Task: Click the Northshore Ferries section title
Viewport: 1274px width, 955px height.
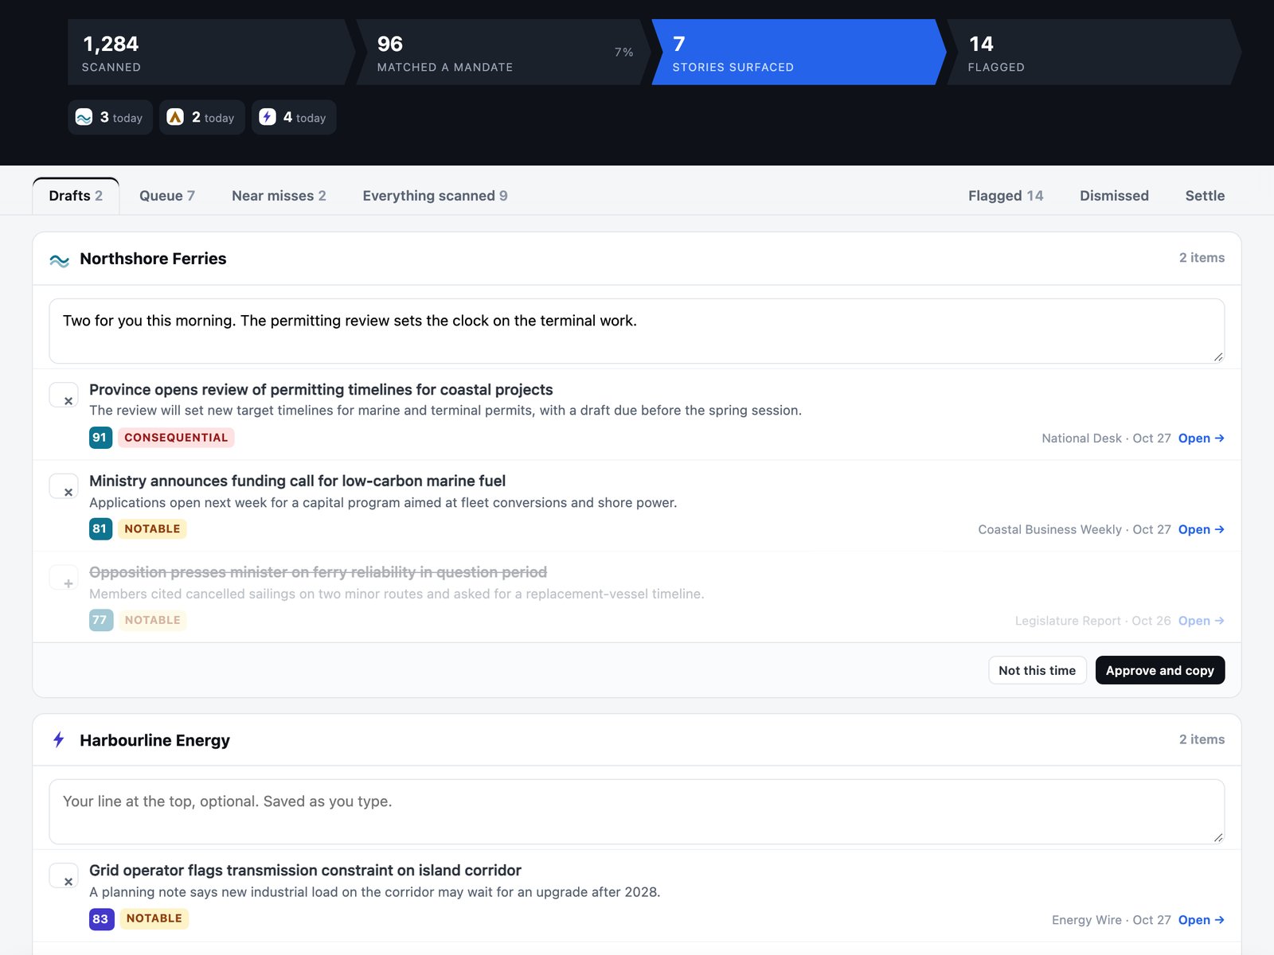Action: [153, 259]
